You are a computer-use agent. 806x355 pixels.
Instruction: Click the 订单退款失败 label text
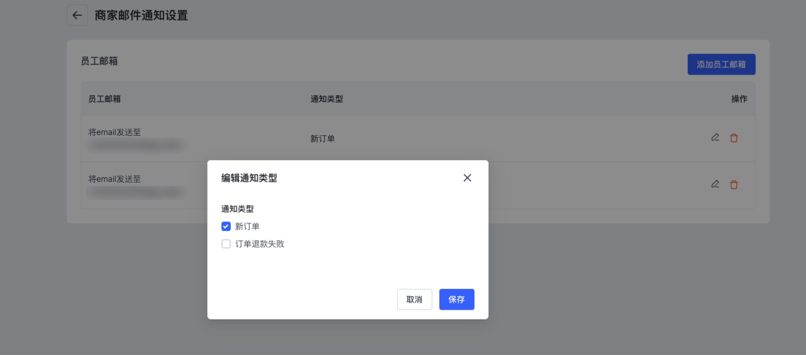[x=260, y=244]
